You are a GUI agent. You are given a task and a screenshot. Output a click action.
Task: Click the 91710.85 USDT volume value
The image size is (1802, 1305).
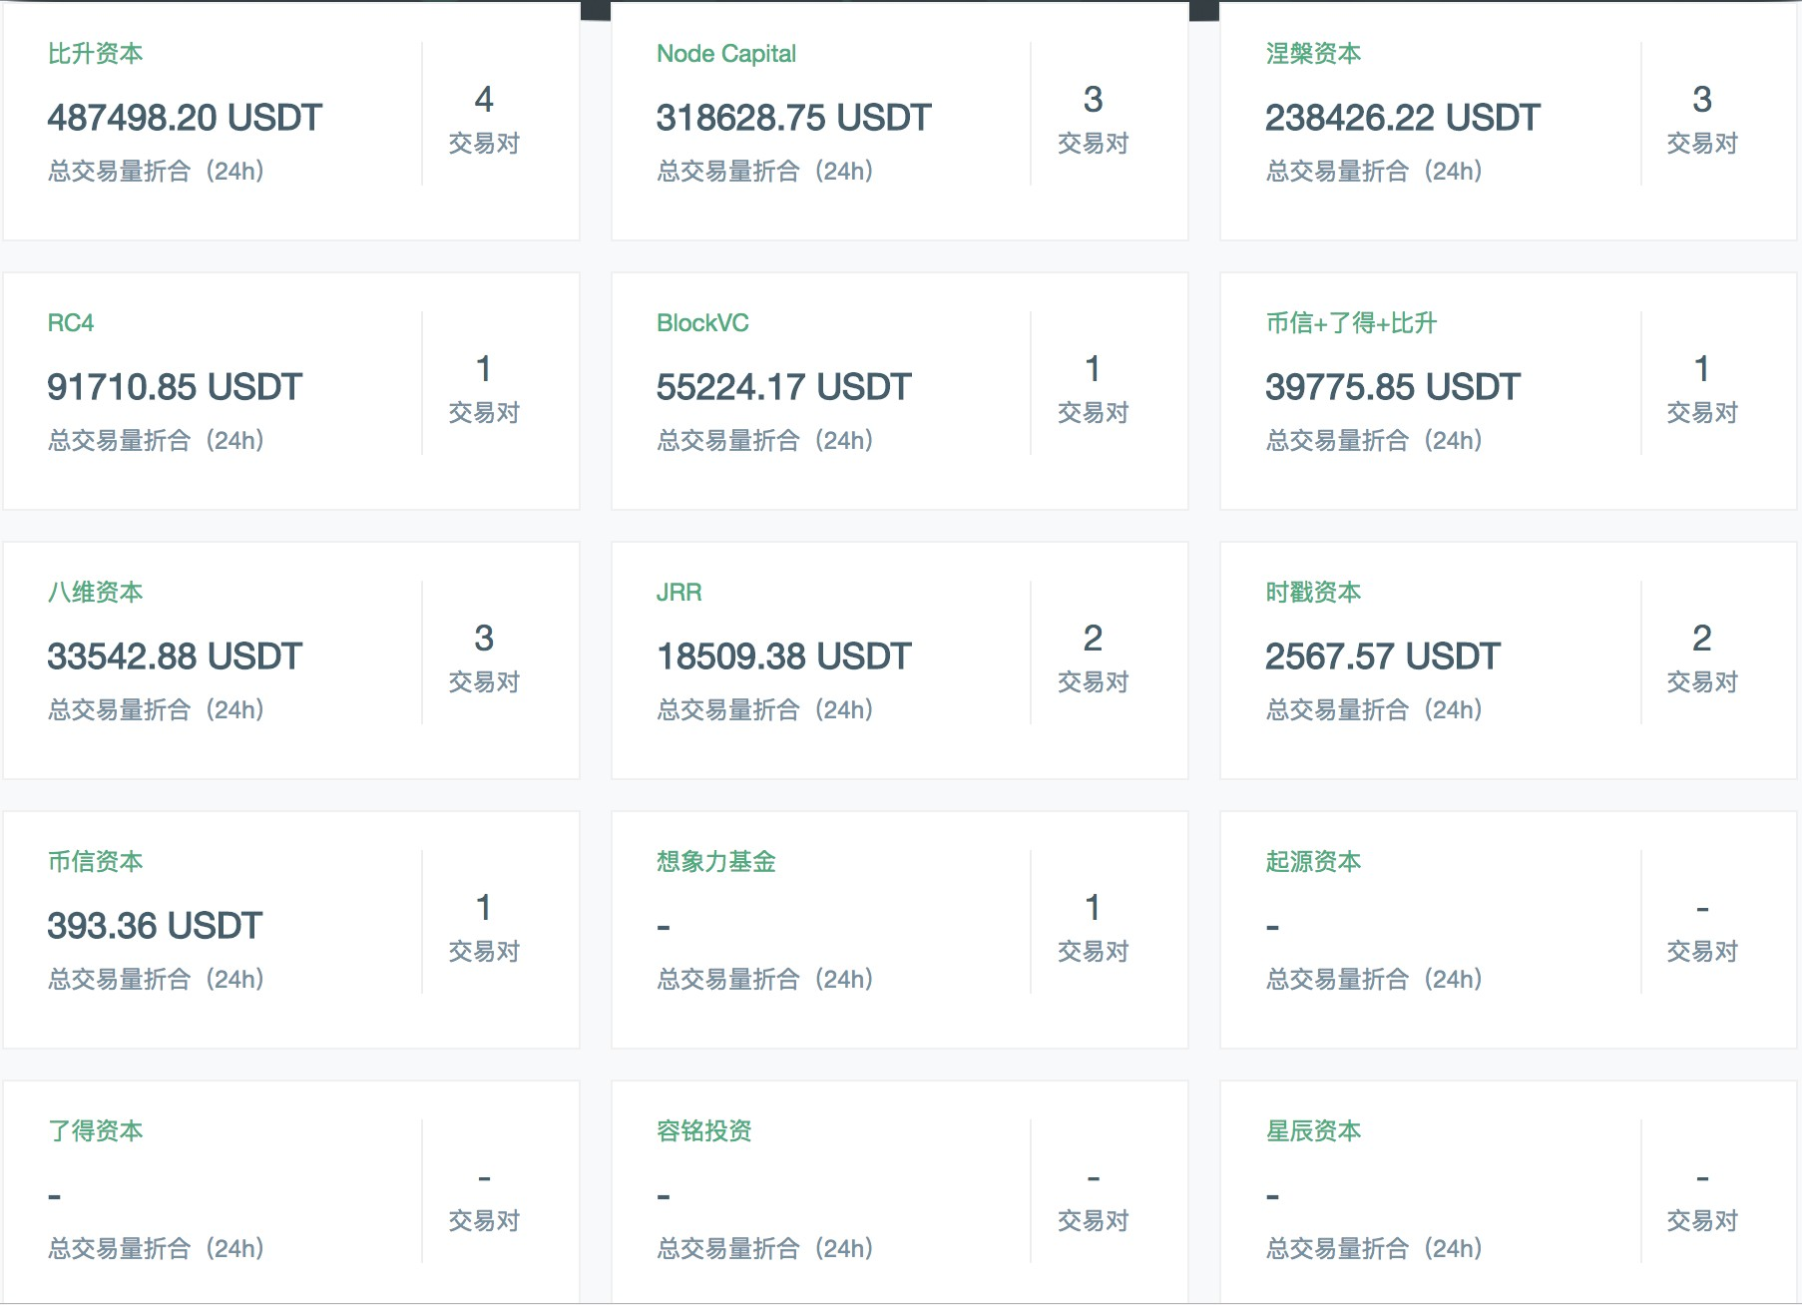pyautogui.click(x=175, y=387)
